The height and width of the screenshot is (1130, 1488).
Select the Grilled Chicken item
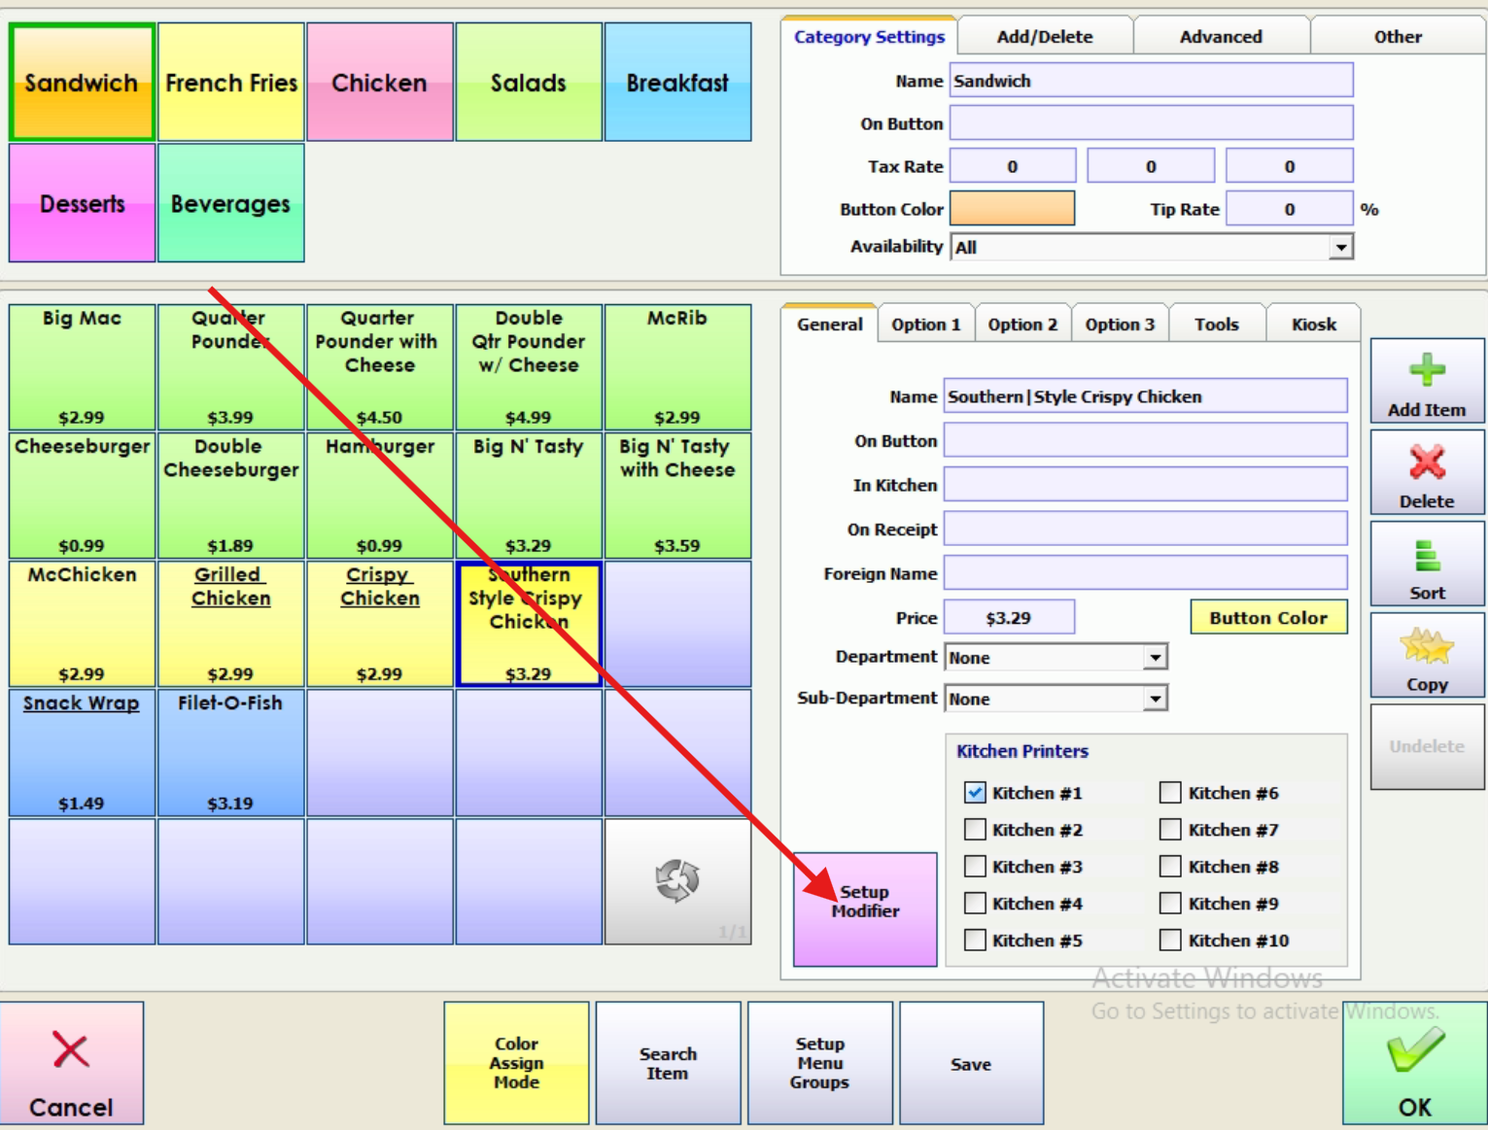pos(231,624)
